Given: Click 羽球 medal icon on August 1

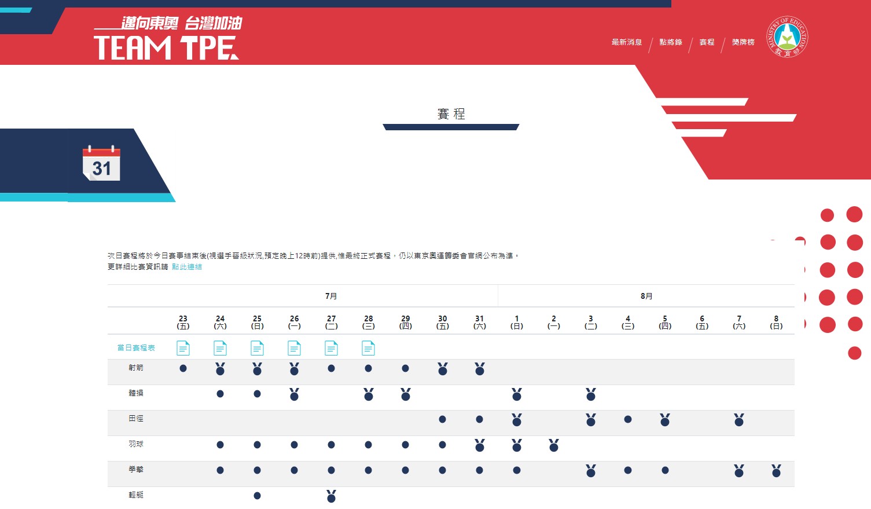Looking at the screenshot, I should 517,445.
